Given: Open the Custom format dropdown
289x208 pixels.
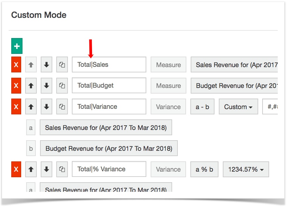Looking at the screenshot, I should tap(238, 107).
